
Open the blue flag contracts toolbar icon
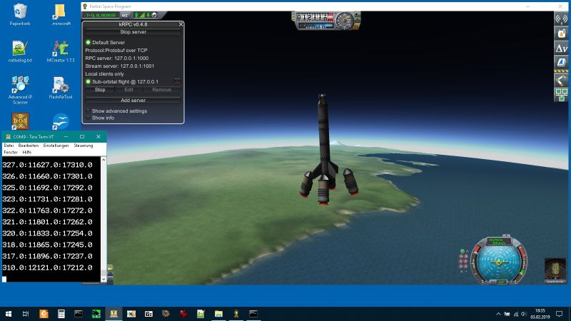pos(561,63)
